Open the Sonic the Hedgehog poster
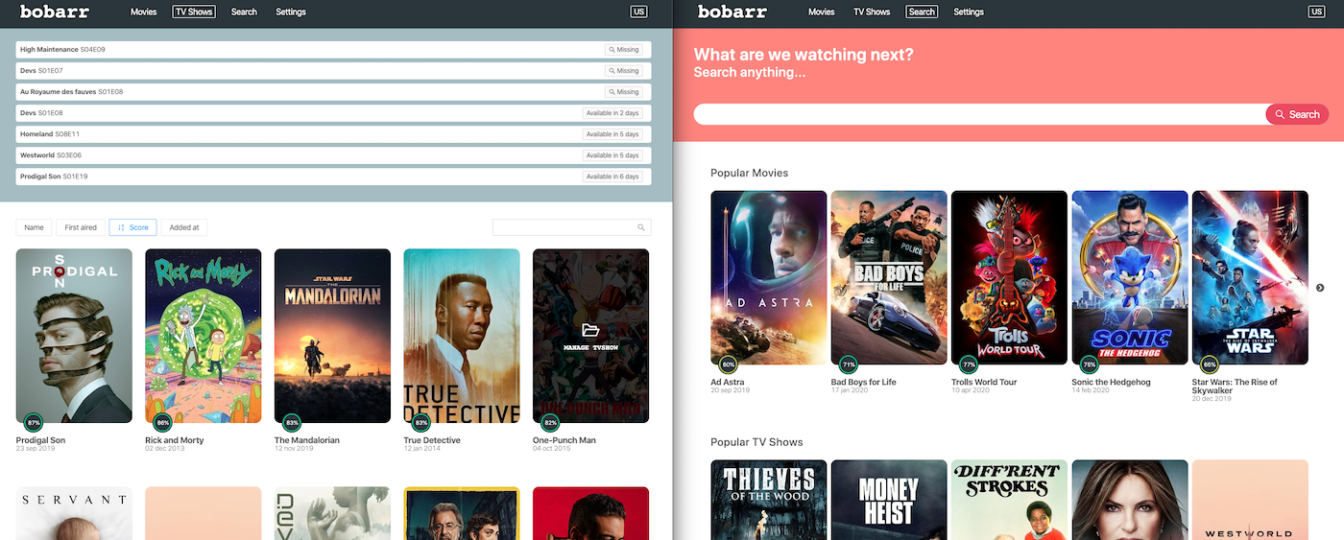 point(1130,277)
